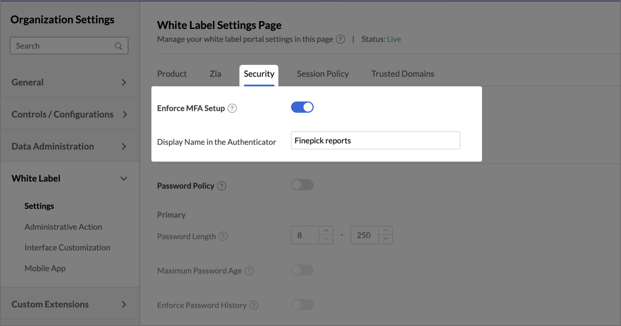The width and height of the screenshot is (621, 326).
Task: Click help icon beside Maximum Password Age
Action: pos(249,271)
